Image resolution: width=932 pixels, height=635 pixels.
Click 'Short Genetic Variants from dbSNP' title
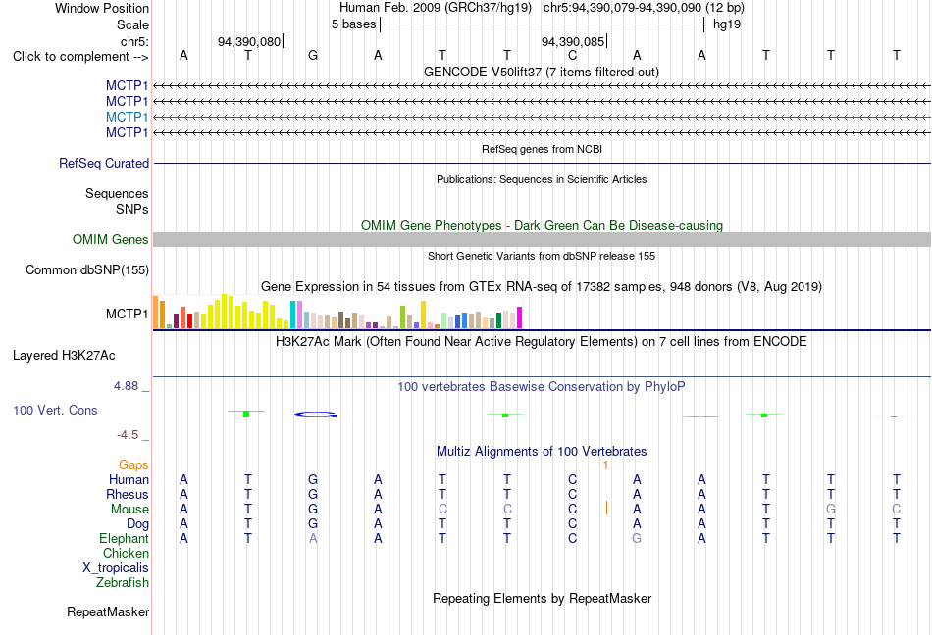(542, 257)
